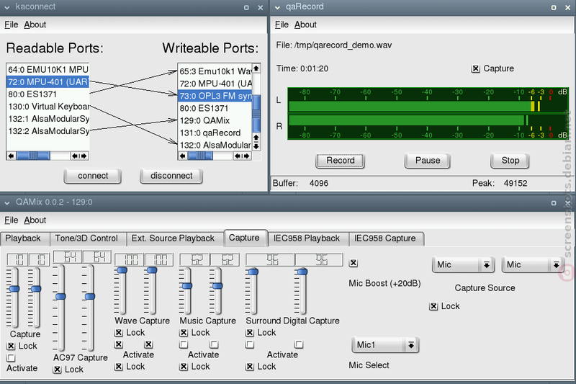Click the left arrow of the Readable Ports horizontal scrollbar
Image resolution: width=576 pixels, height=384 pixels.
click(x=11, y=156)
